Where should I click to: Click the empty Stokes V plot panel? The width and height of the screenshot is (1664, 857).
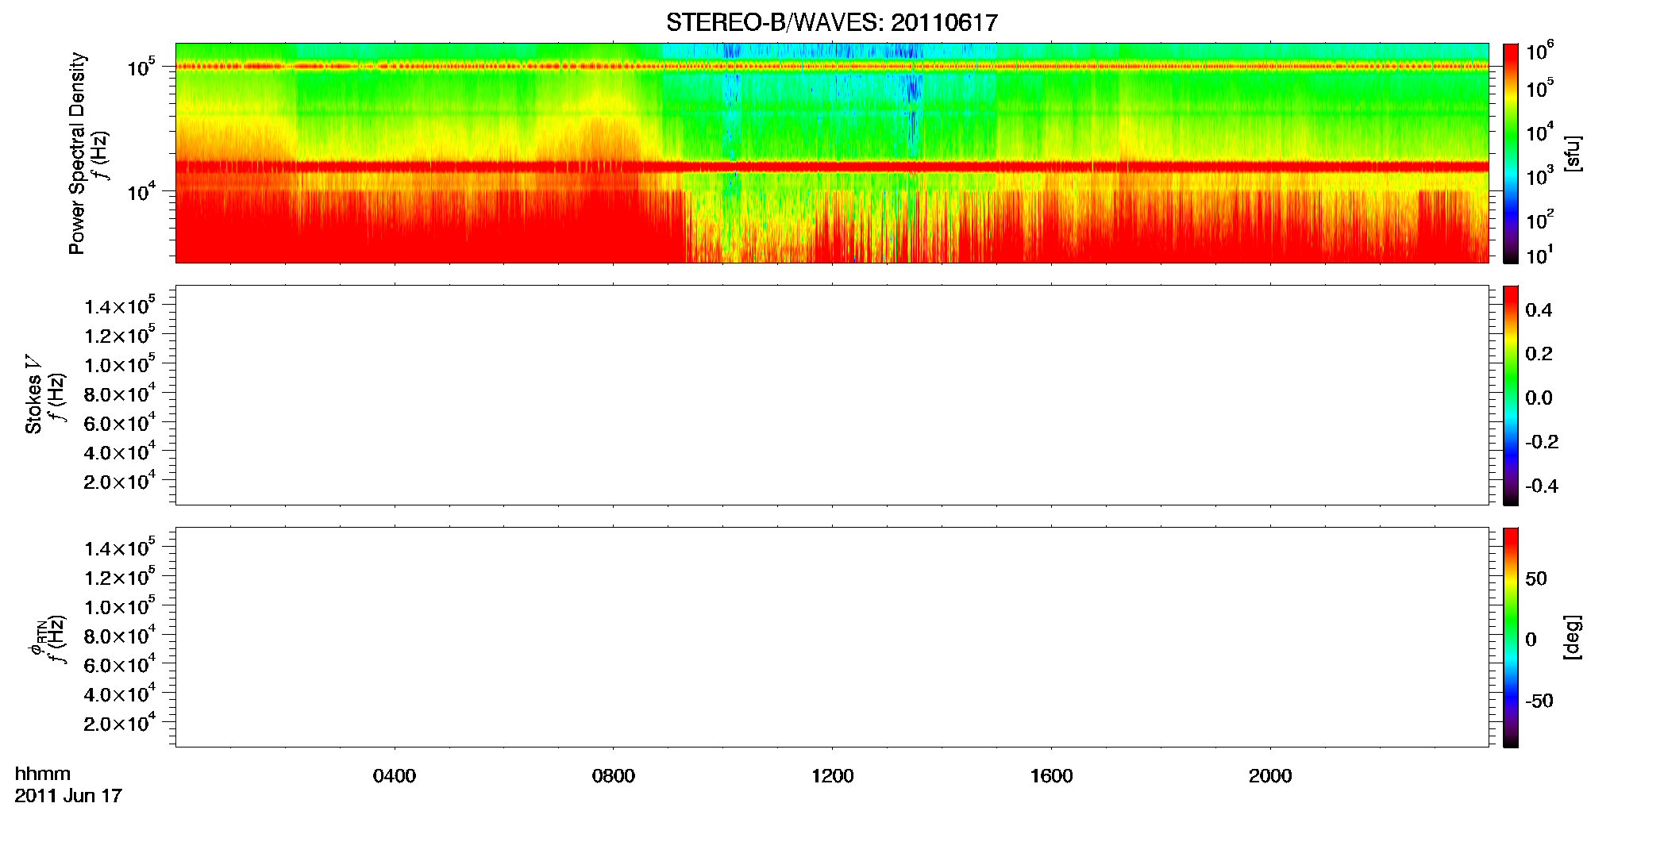pos(832,395)
